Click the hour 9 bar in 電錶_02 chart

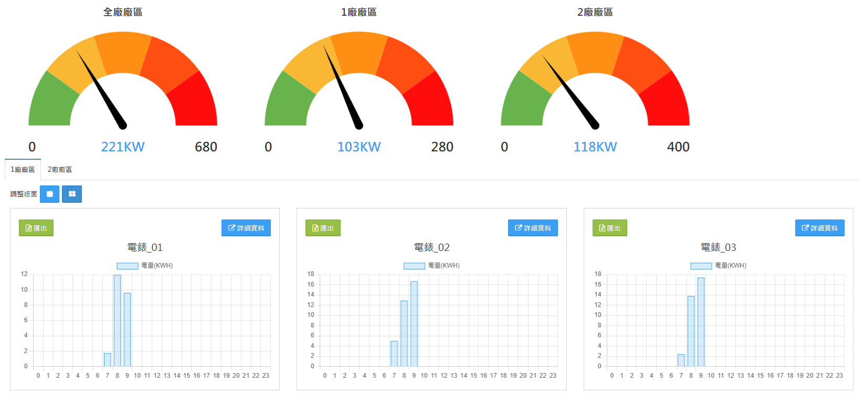pyautogui.click(x=414, y=324)
